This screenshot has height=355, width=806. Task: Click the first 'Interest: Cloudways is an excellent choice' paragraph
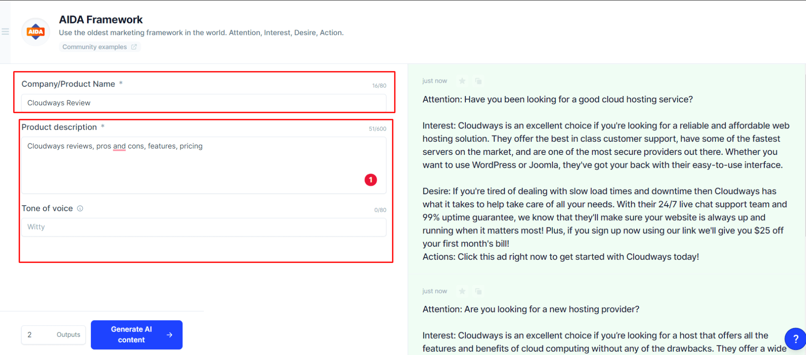606,145
